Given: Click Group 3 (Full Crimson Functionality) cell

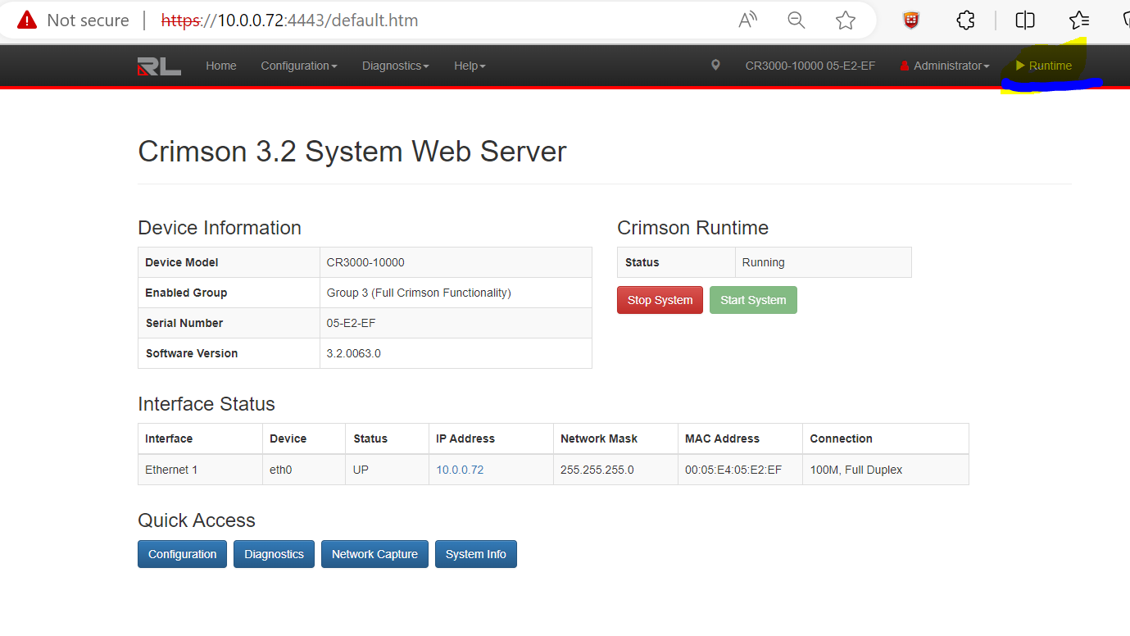Looking at the screenshot, I should (456, 293).
